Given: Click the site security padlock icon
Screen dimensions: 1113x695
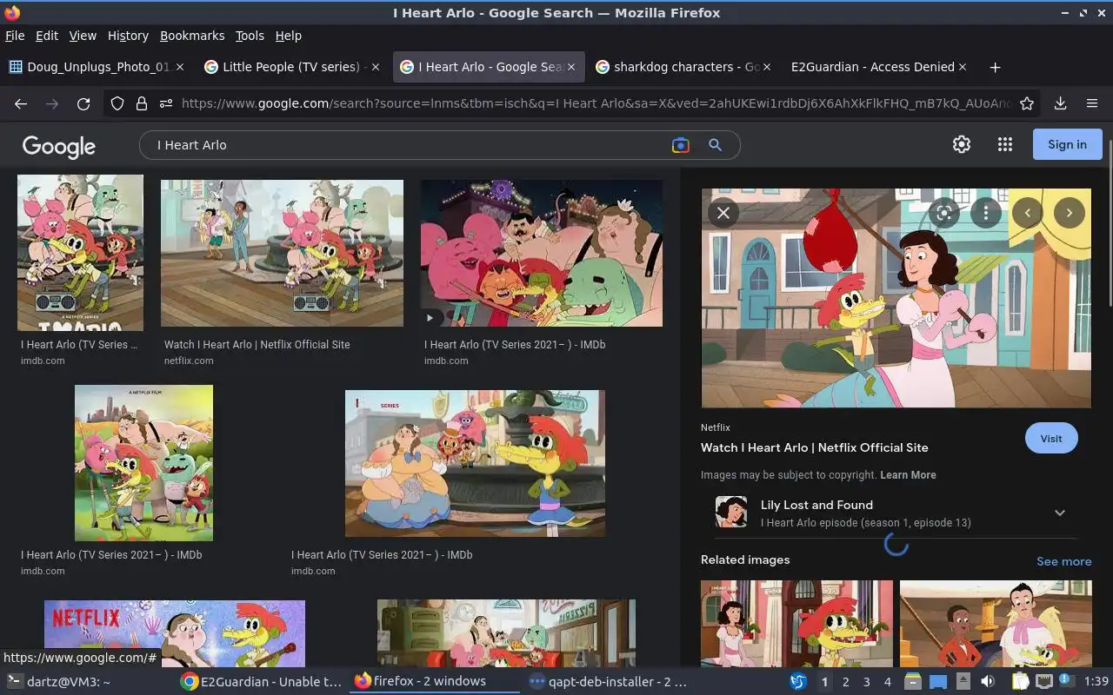Looking at the screenshot, I should (x=142, y=103).
